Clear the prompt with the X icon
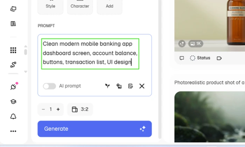 pyautogui.click(x=142, y=86)
